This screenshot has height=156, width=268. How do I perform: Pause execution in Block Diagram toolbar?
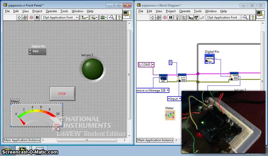(x=171, y=18)
